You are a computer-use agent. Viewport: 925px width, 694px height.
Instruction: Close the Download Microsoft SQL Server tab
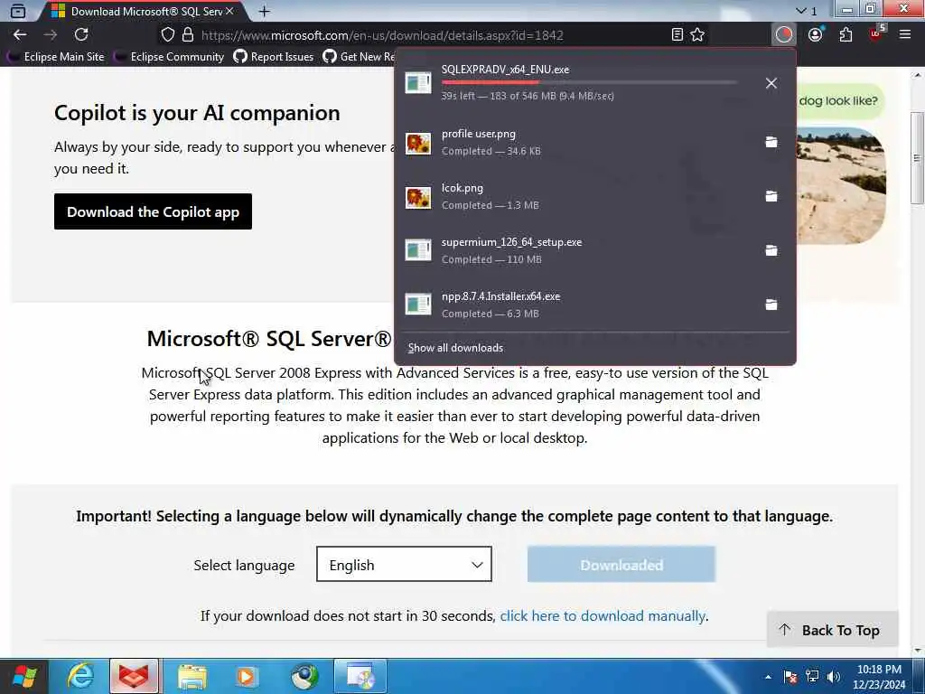coord(229,11)
